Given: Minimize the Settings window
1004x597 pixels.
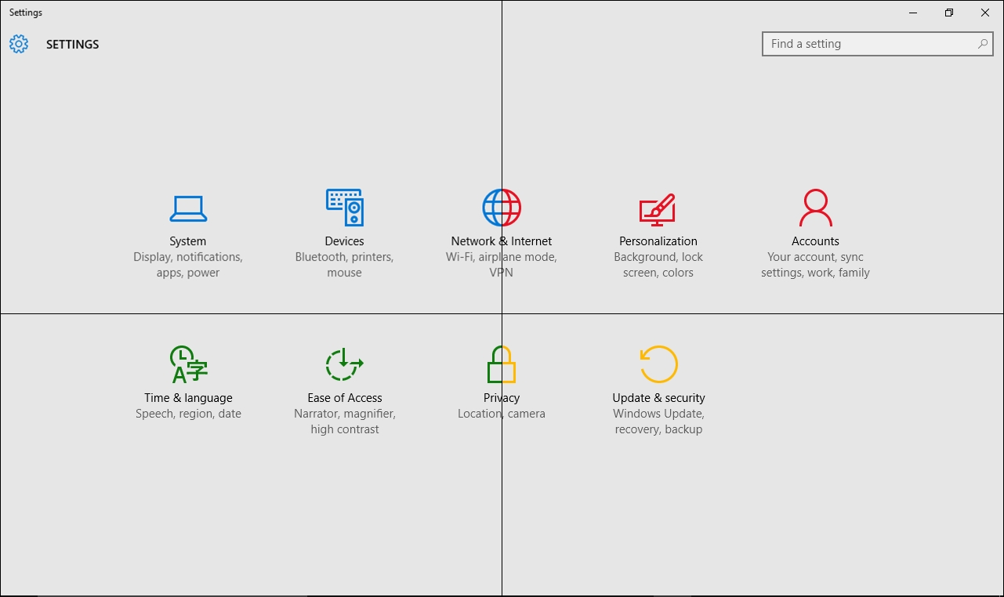Looking at the screenshot, I should [x=914, y=13].
